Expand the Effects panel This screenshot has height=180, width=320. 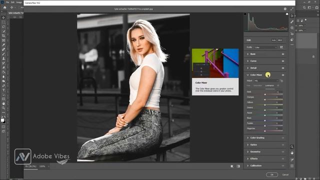pos(248,158)
